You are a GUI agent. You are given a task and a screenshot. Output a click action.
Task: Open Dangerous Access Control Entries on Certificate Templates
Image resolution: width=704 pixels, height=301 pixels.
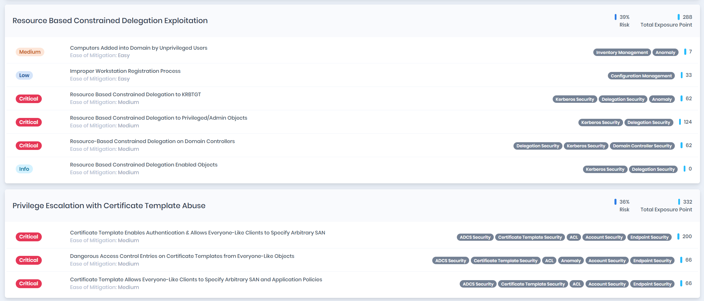(182, 256)
